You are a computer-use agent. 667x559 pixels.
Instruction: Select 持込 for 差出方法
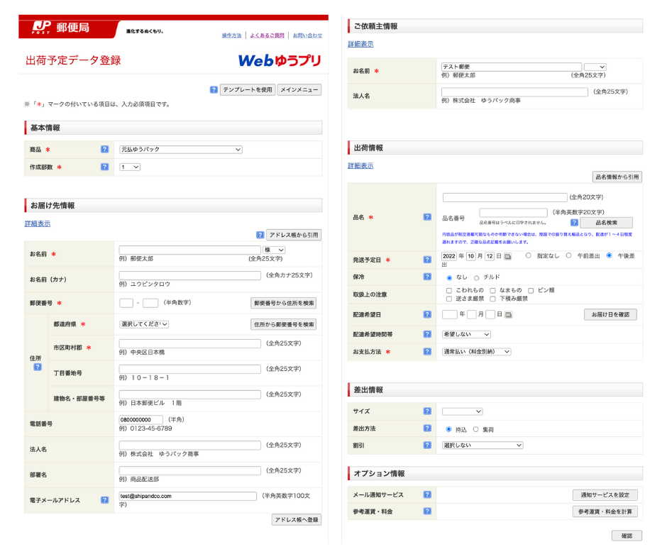[448, 429]
